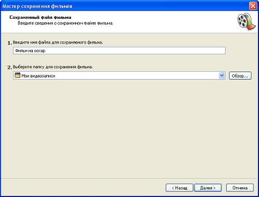Click the label Выберите папку для сохранения фильма
This screenshot has height=197, width=259.
[53, 67]
